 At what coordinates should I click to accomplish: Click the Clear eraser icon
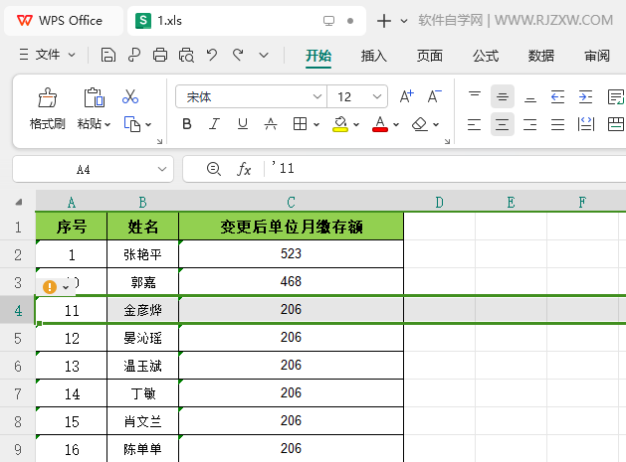420,124
